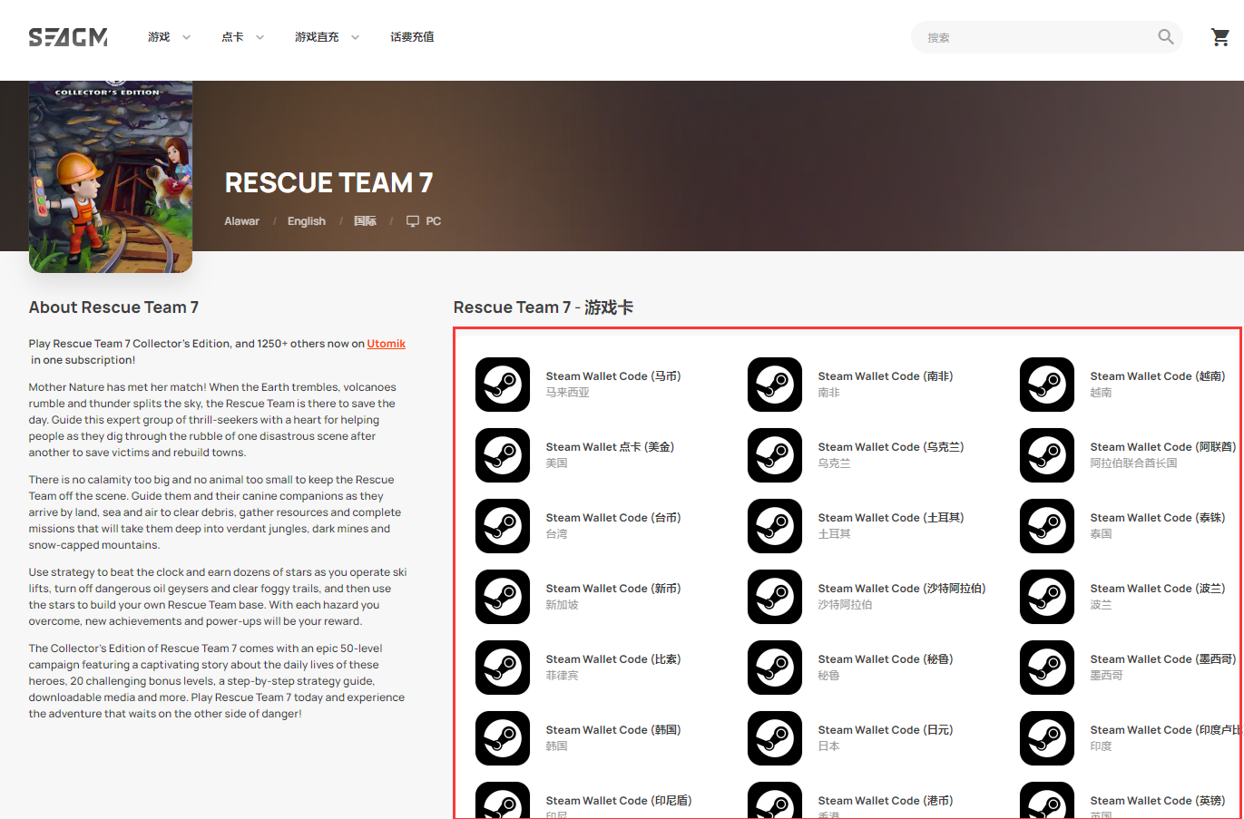Open Steam Wallet Code (新币) link

coord(613,589)
